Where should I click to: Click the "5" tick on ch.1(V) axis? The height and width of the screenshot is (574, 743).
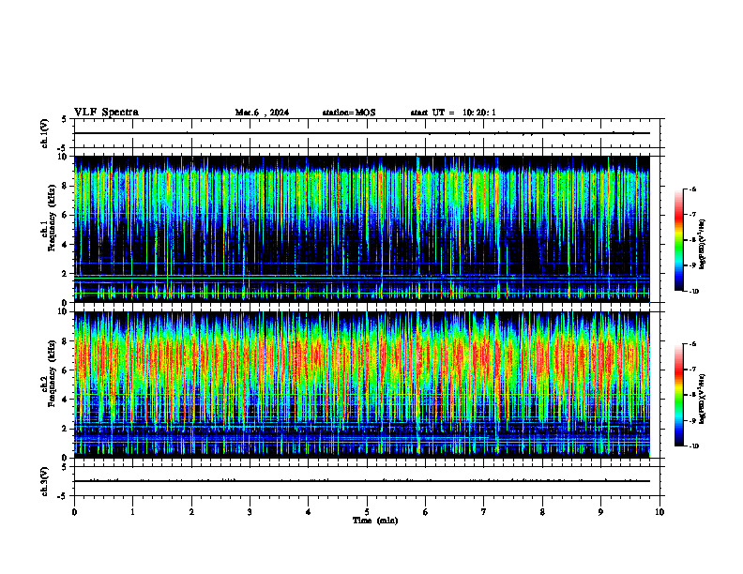[65, 119]
